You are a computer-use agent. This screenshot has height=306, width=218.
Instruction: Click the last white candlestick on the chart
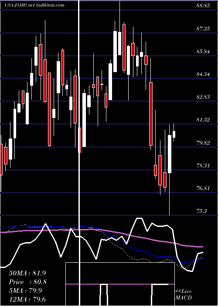174,134
